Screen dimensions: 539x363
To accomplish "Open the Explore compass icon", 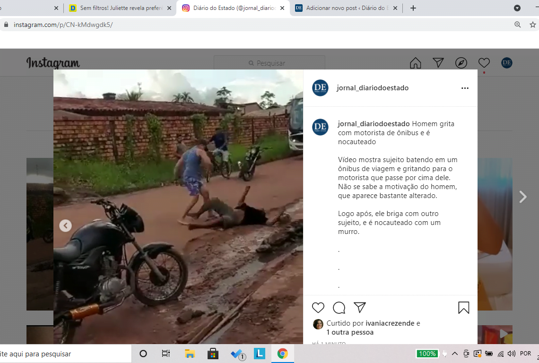I will pos(461,63).
